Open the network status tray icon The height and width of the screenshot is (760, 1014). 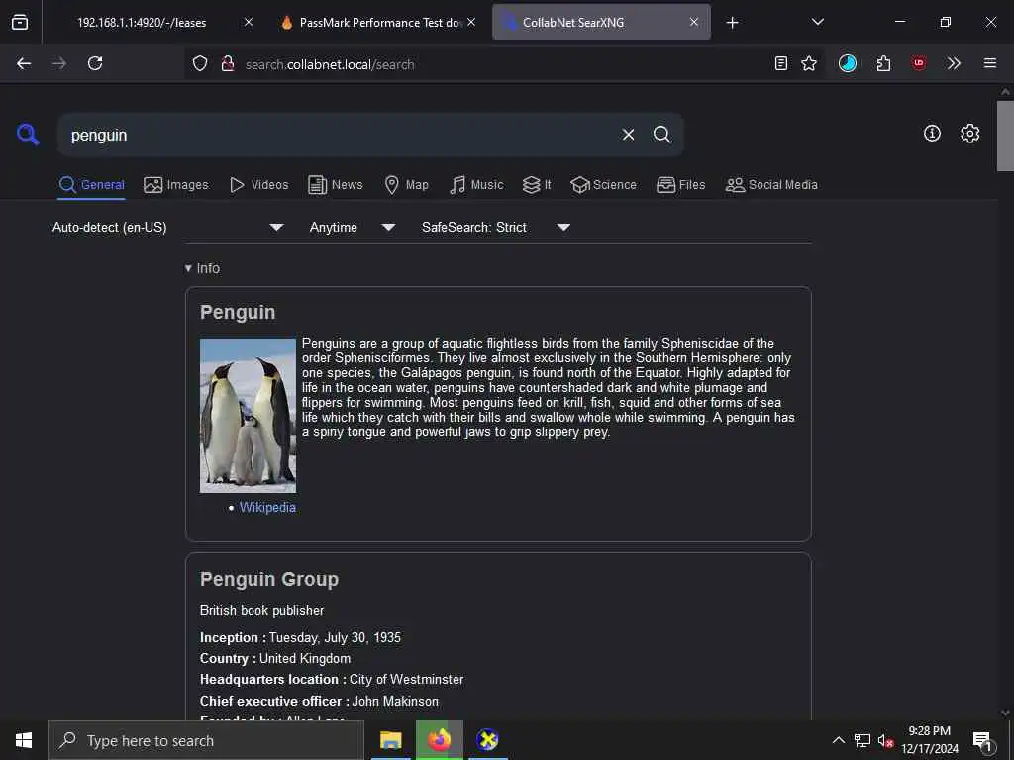tap(862, 740)
